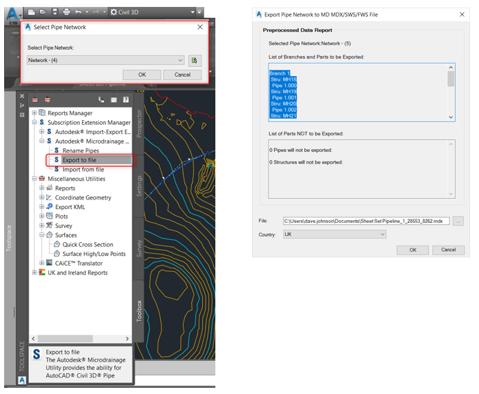
Task: Open the Toolbox help question mark icon
Action: point(126,100)
